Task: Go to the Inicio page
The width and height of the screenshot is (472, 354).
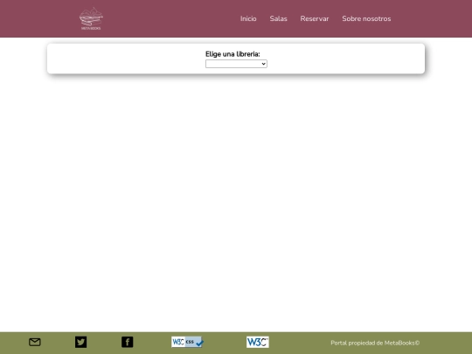Action: coord(248,18)
